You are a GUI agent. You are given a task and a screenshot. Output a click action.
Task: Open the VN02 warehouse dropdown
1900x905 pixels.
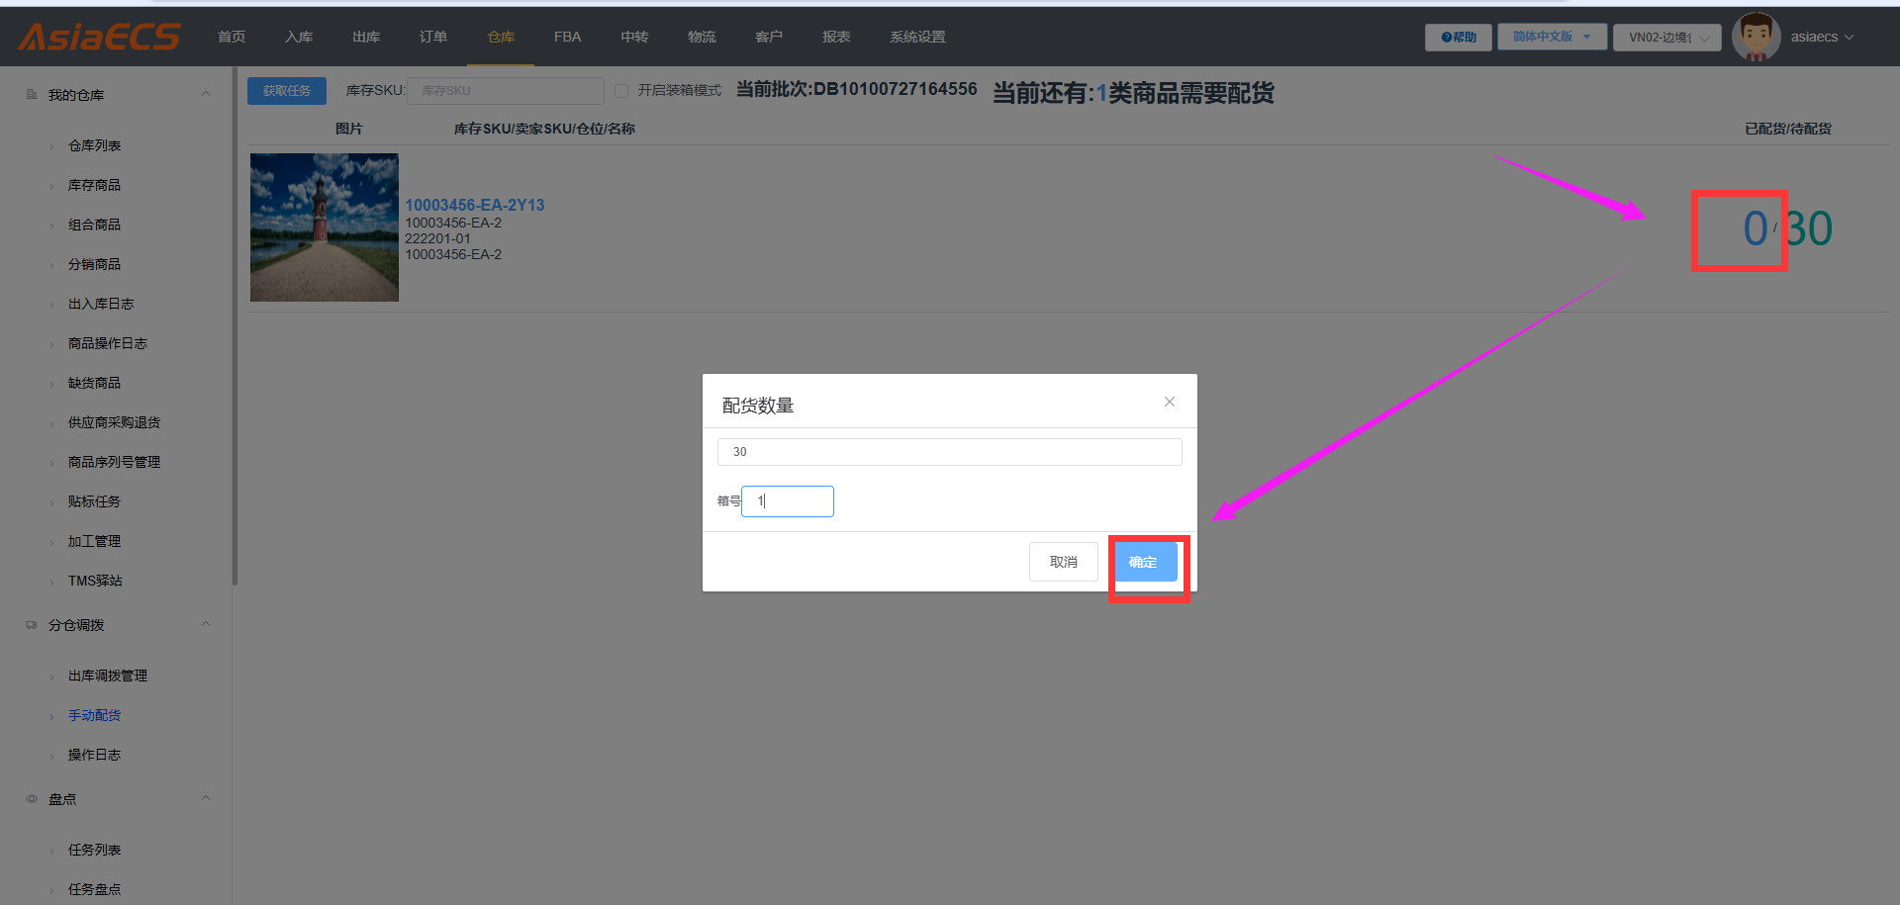coord(1667,38)
